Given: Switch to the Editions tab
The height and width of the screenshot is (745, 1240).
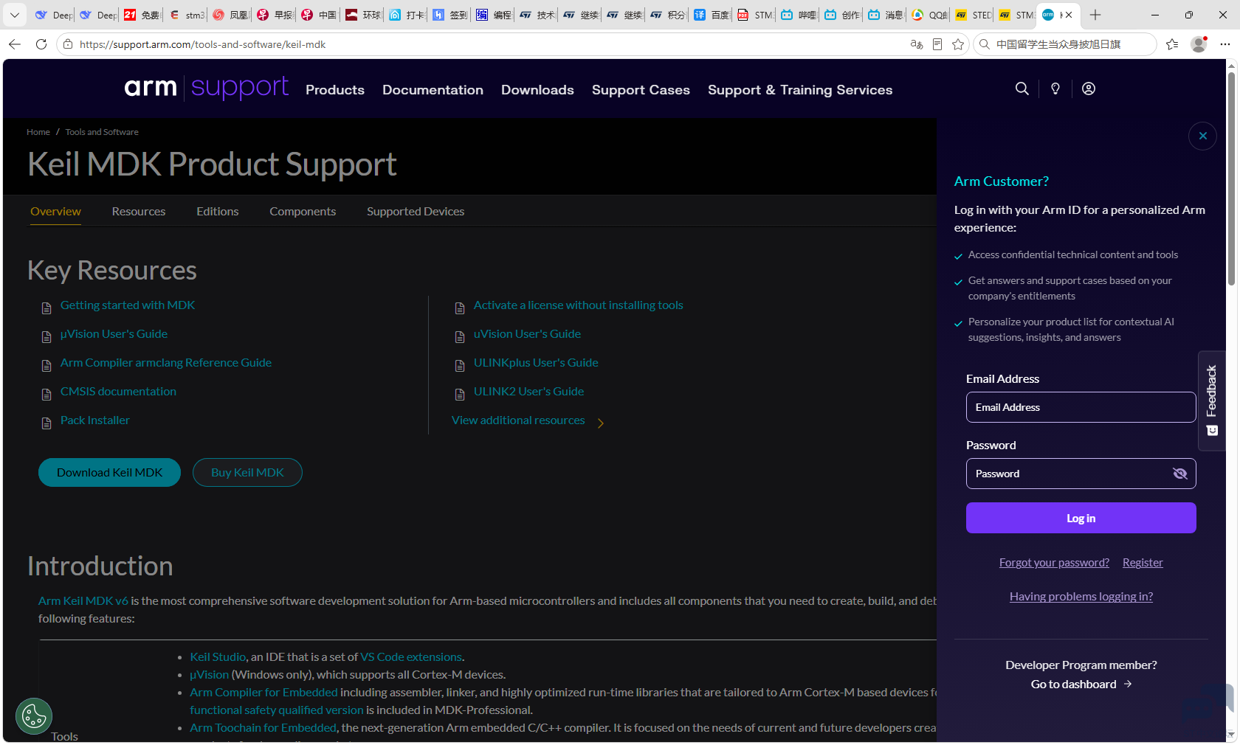Looking at the screenshot, I should click(x=218, y=212).
